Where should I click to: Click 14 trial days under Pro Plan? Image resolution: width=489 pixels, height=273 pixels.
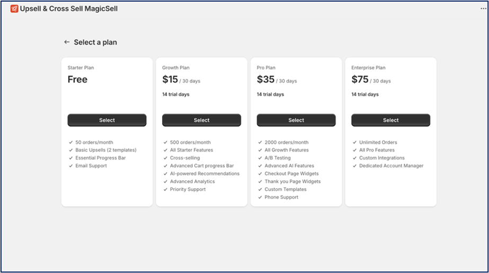point(270,94)
